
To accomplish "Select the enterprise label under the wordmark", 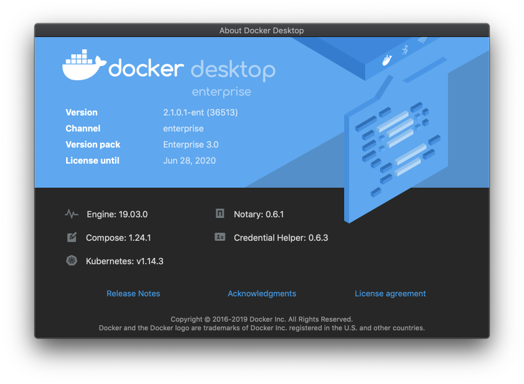I will point(221,92).
